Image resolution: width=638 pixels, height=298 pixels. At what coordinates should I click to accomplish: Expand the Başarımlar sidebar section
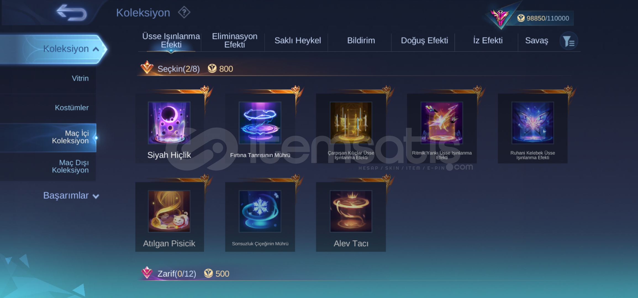[71, 196]
